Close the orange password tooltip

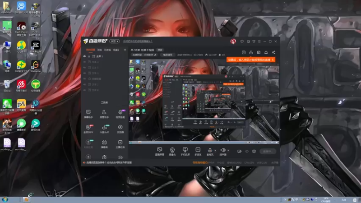pyautogui.click(x=273, y=60)
